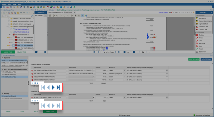Select the Freehand Highlighter tool
This screenshot has height=117, width=214.
[x=204, y=21]
